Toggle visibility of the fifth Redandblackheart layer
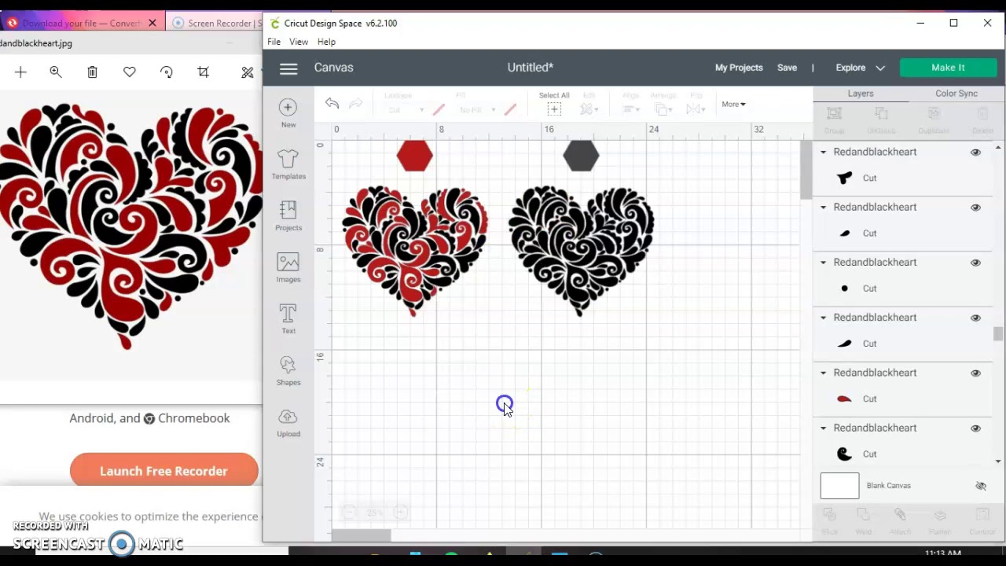1006x566 pixels. coord(975,373)
